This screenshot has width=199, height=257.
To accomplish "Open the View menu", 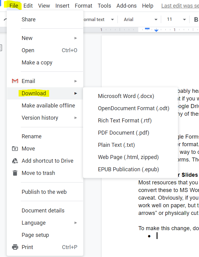I will pyautogui.click(x=44, y=5).
